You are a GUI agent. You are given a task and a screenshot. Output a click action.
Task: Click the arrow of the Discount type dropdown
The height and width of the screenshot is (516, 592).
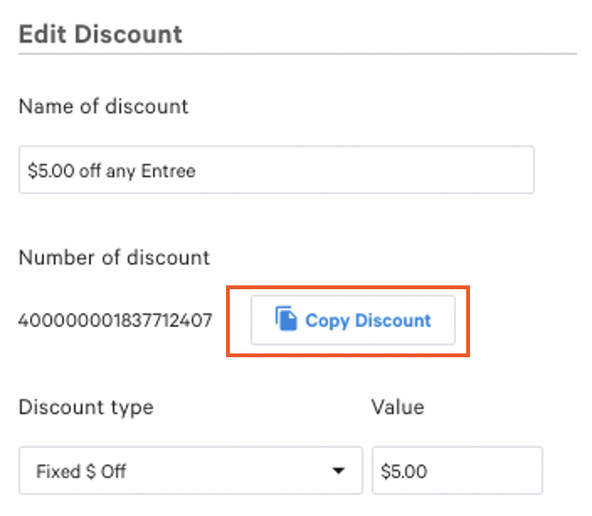click(339, 471)
